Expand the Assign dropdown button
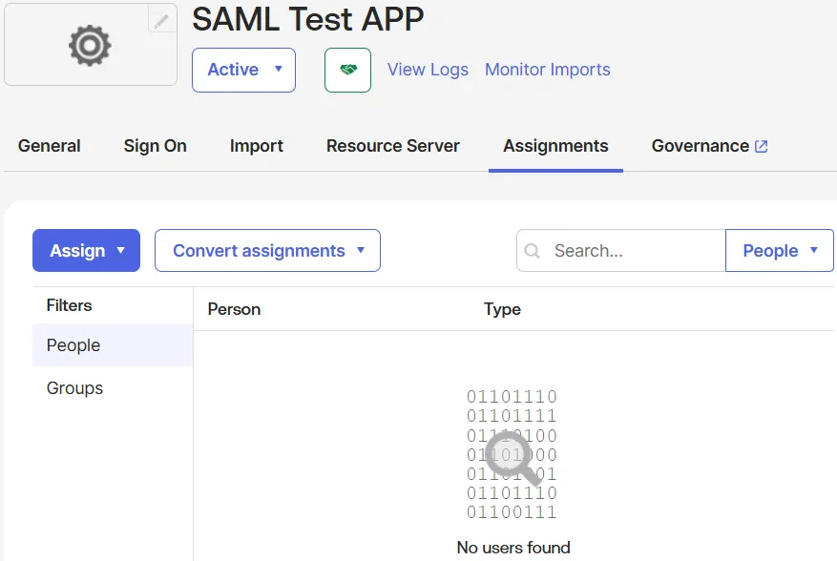The image size is (837, 561). pos(87,250)
